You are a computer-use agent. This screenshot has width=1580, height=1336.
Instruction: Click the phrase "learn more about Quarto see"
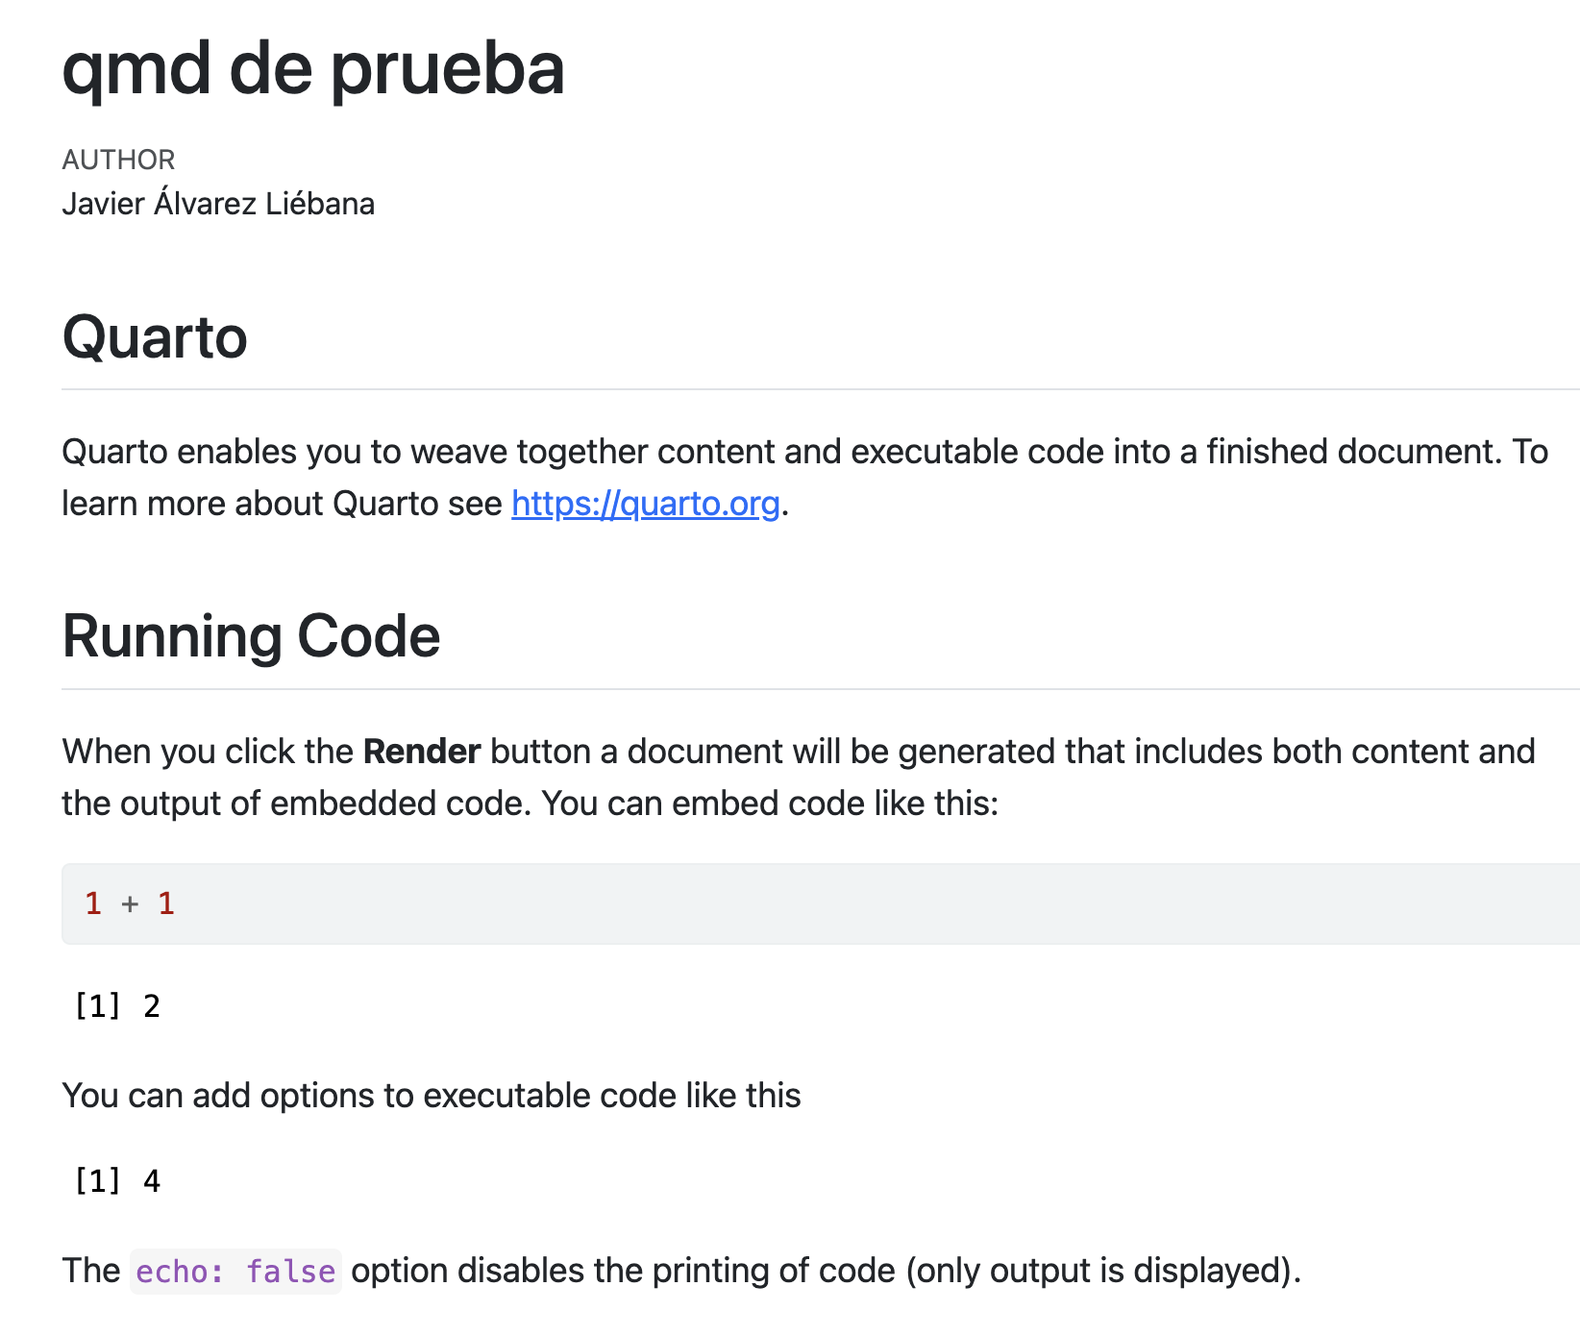pos(282,504)
